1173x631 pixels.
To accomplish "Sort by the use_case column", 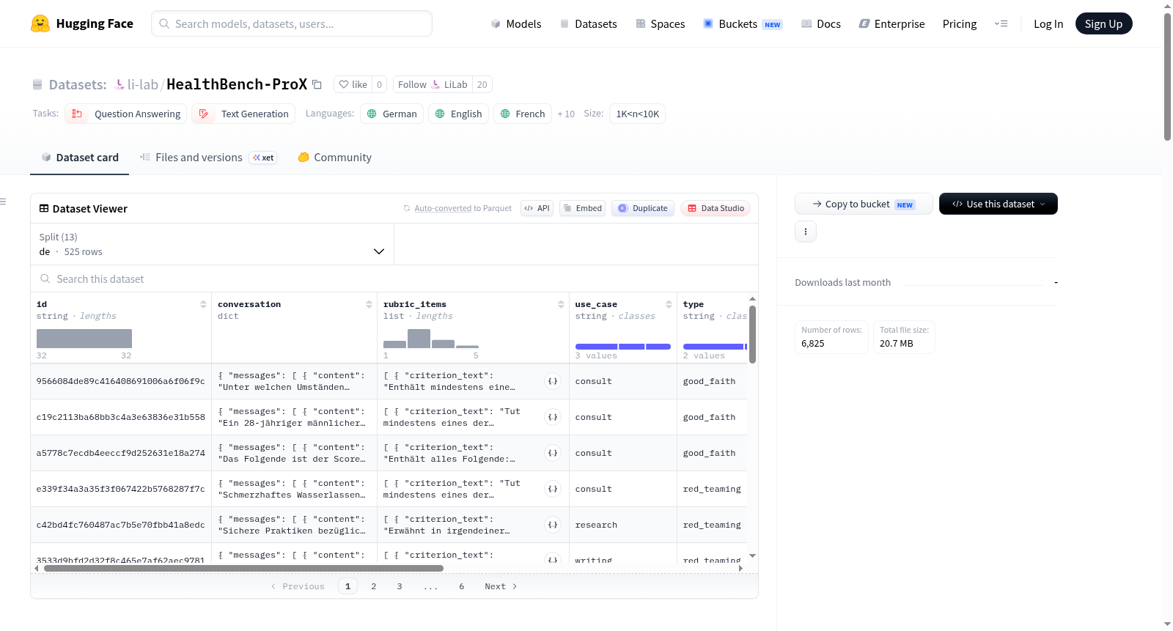I will 669,304.
